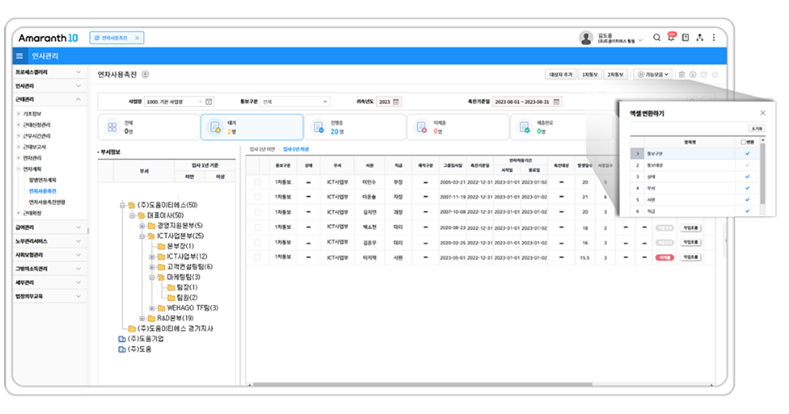Open the vertical three-dot more menu
The image size is (789, 414).
(x=714, y=38)
